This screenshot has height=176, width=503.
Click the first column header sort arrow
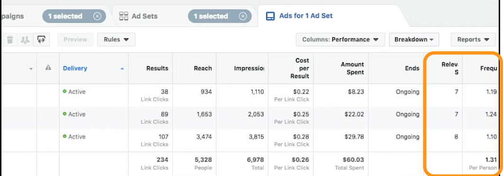(31, 69)
